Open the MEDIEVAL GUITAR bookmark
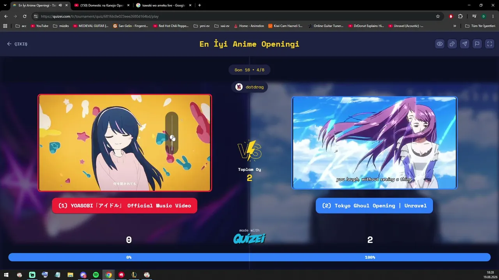 coord(90,26)
